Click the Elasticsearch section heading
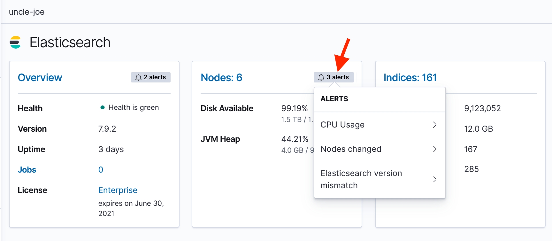The image size is (552, 241). coord(70,43)
